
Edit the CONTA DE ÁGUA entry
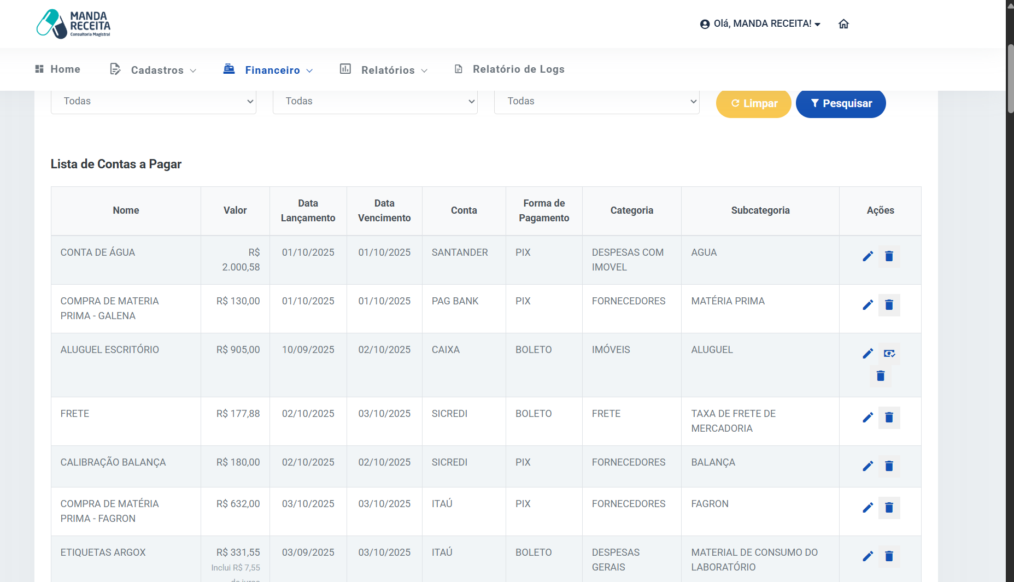(x=868, y=256)
